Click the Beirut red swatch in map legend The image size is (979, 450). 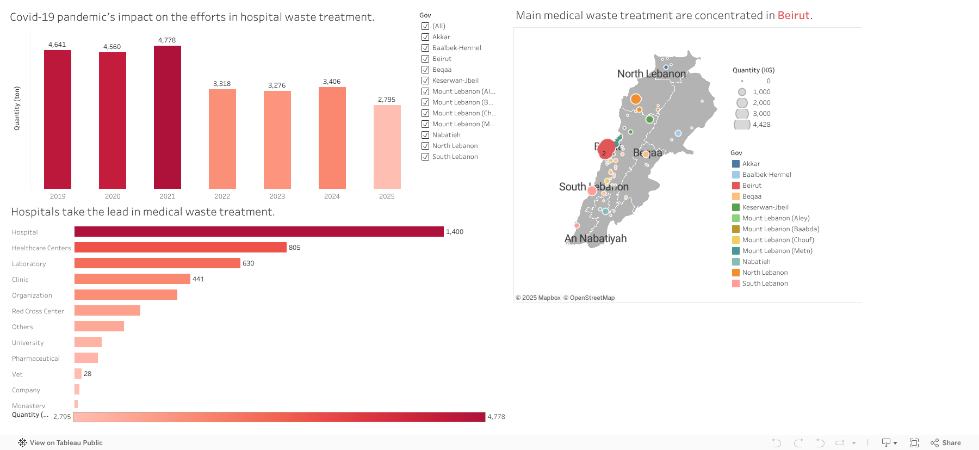[x=736, y=185]
